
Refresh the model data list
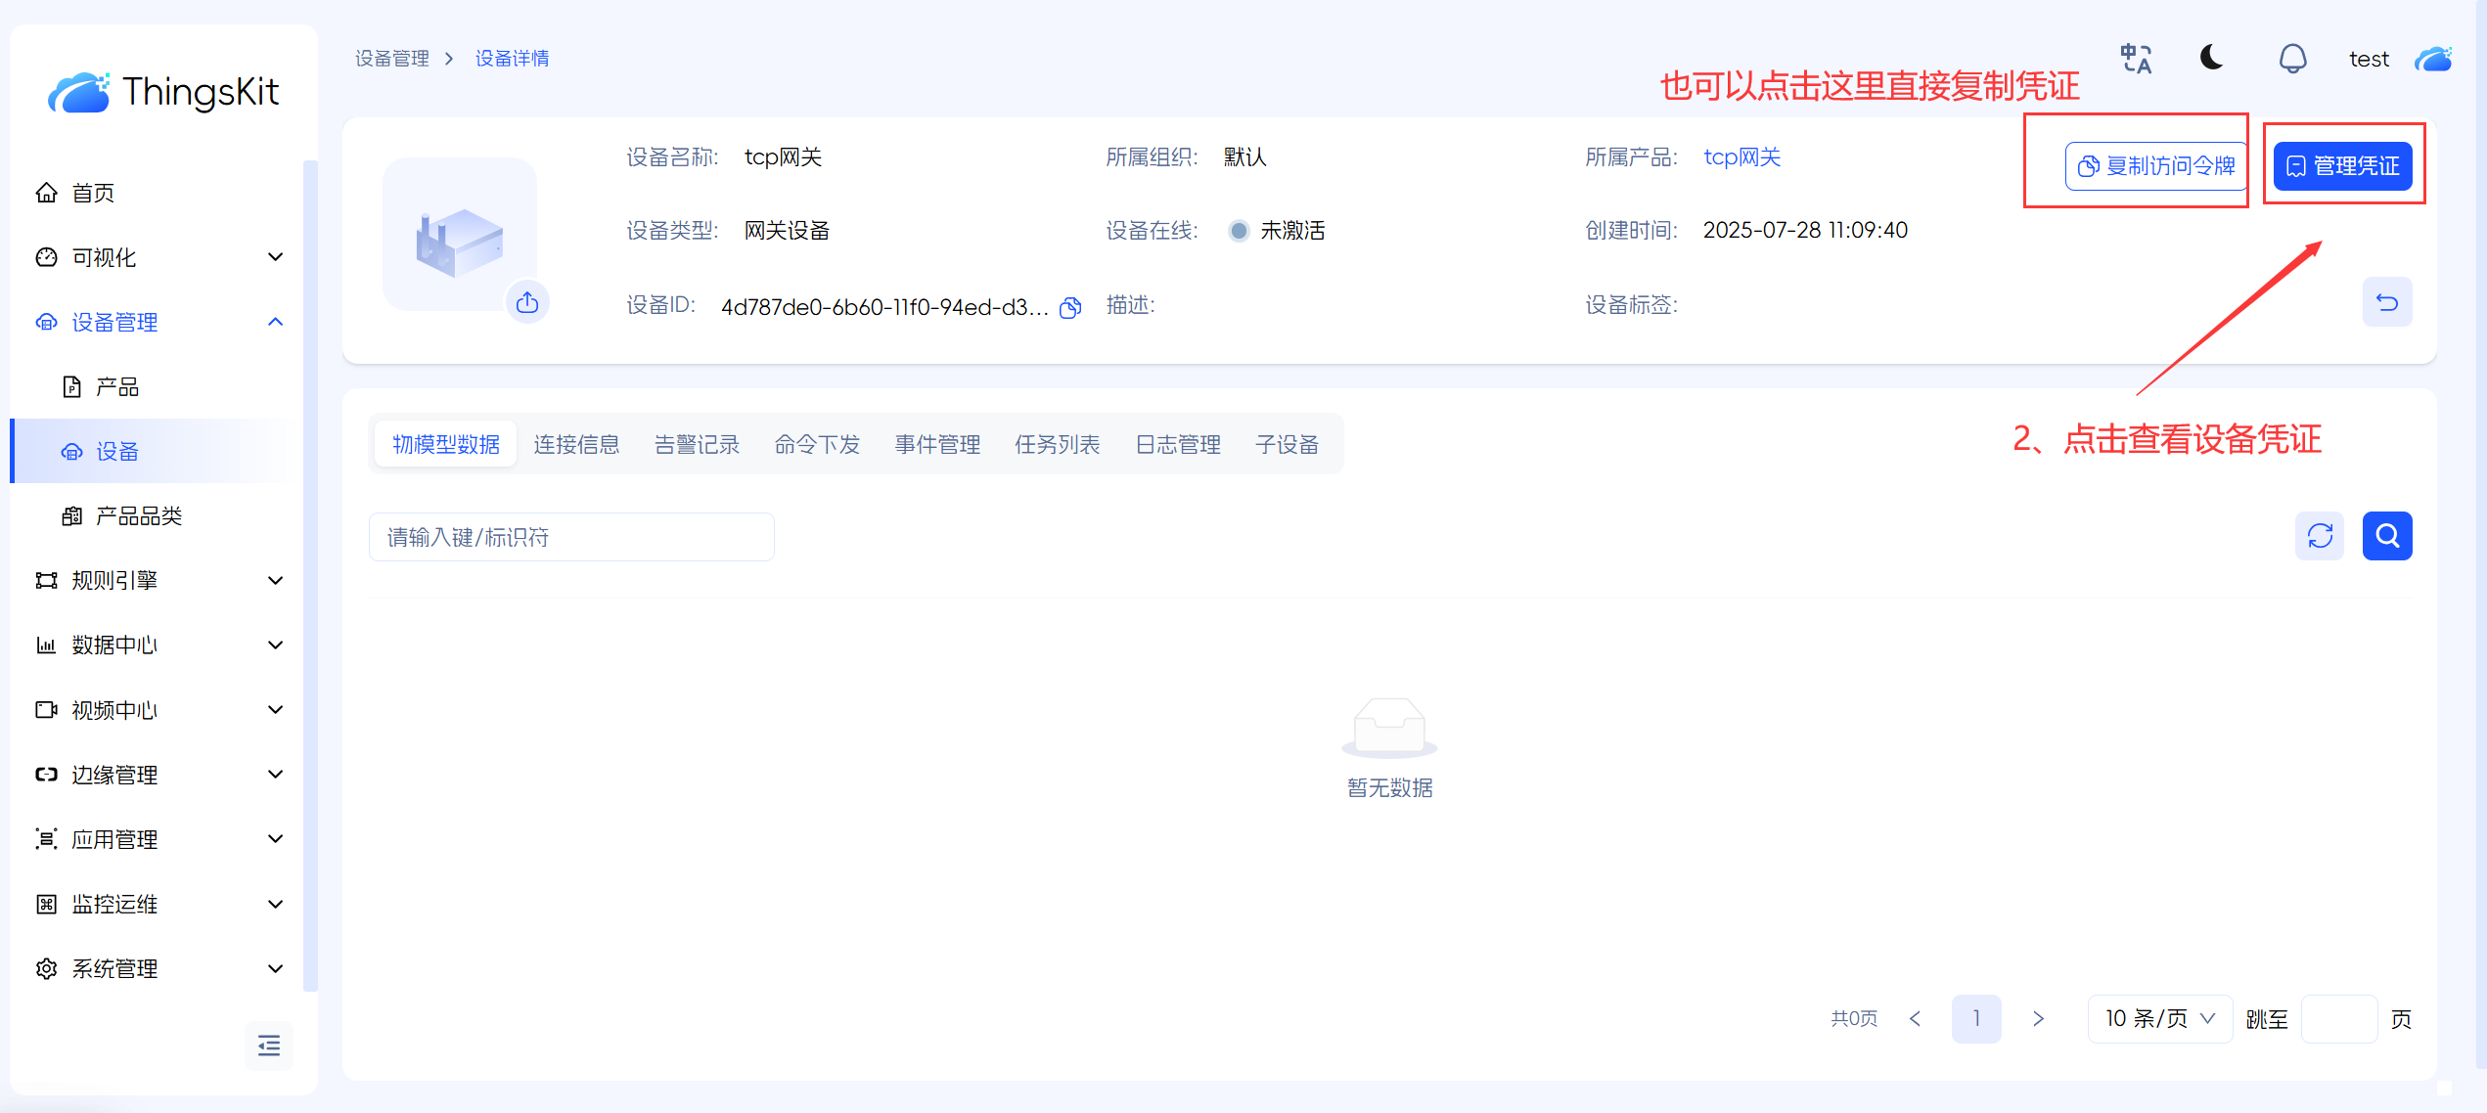(x=2320, y=536)
